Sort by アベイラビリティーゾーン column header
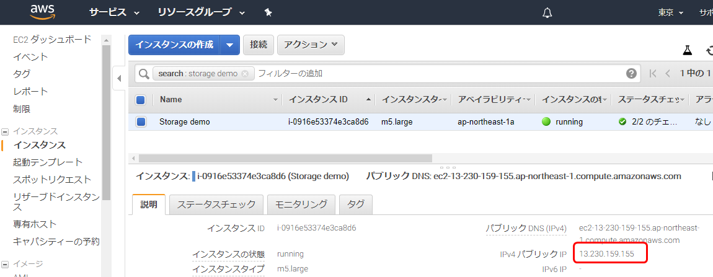Image resolution: width=713 pixels, height=277 pixels. coord(491,100)
